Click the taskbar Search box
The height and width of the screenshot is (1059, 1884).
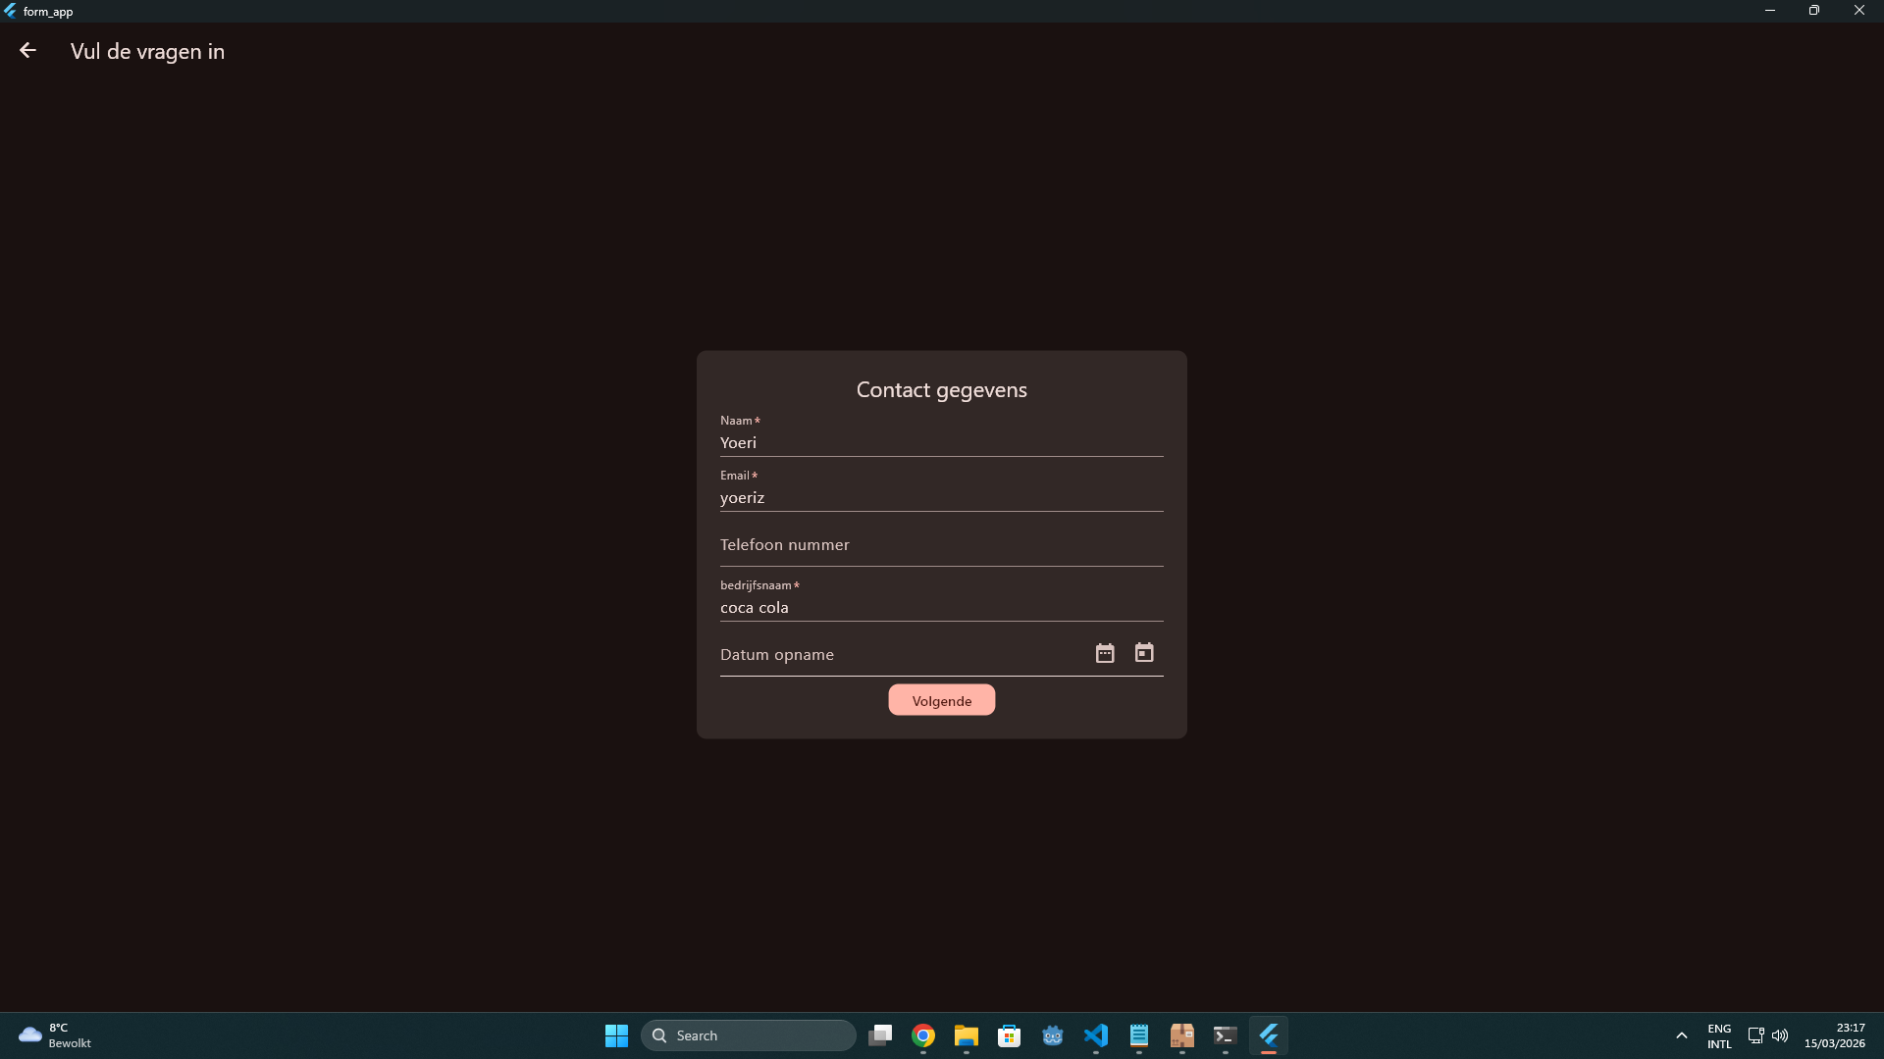pos(748,1035)
